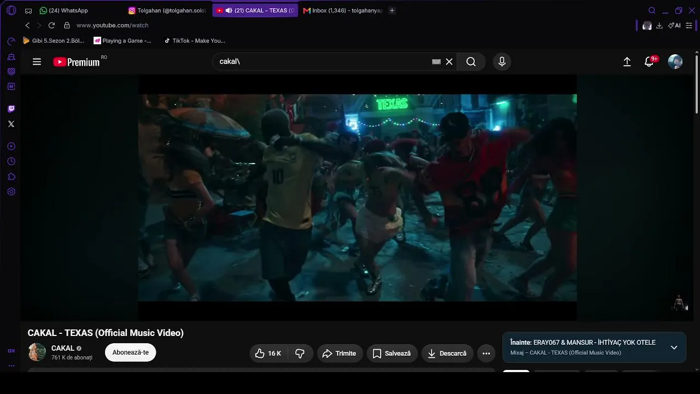700x394 pixels.
Task: Open the Settings gear in the sidebar
Action: [11, 192]
